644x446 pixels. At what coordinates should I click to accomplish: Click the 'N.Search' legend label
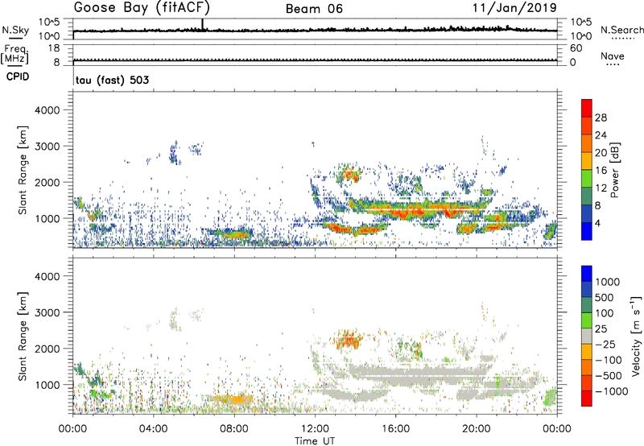click(x=621, y=30)
